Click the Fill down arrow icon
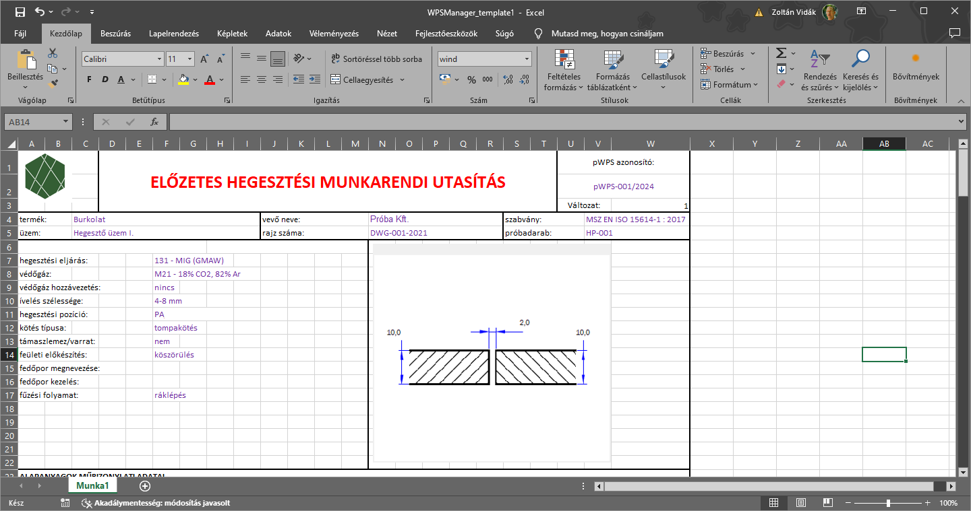971x511 pixels. pyautogui.click(x=781, y=69)
